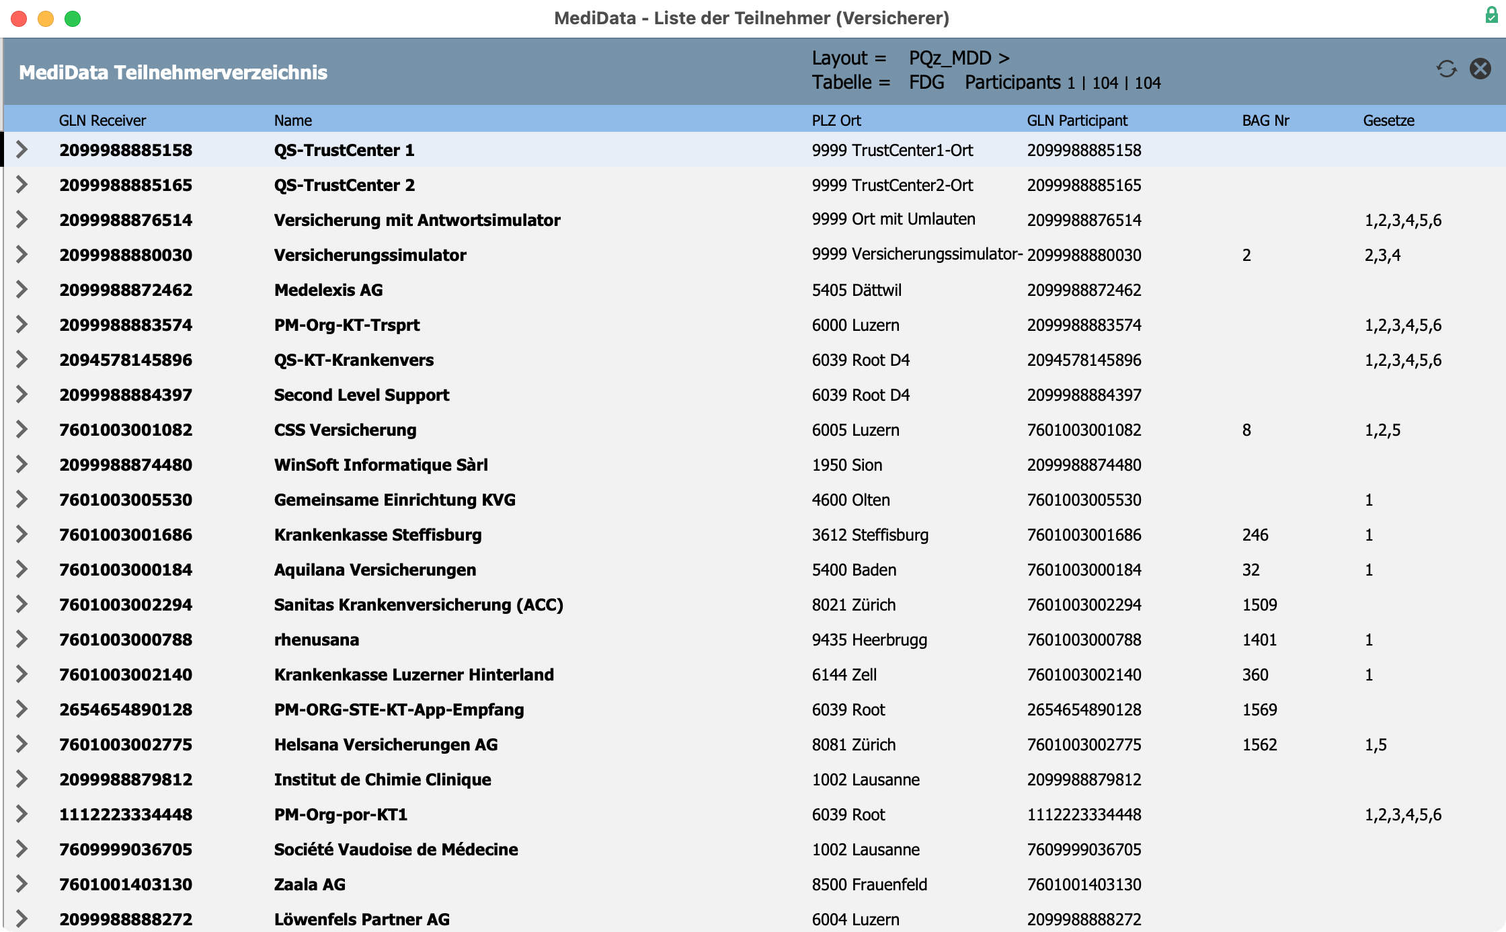Expand the QS-TrustCenter 2 row

point(22,184)
